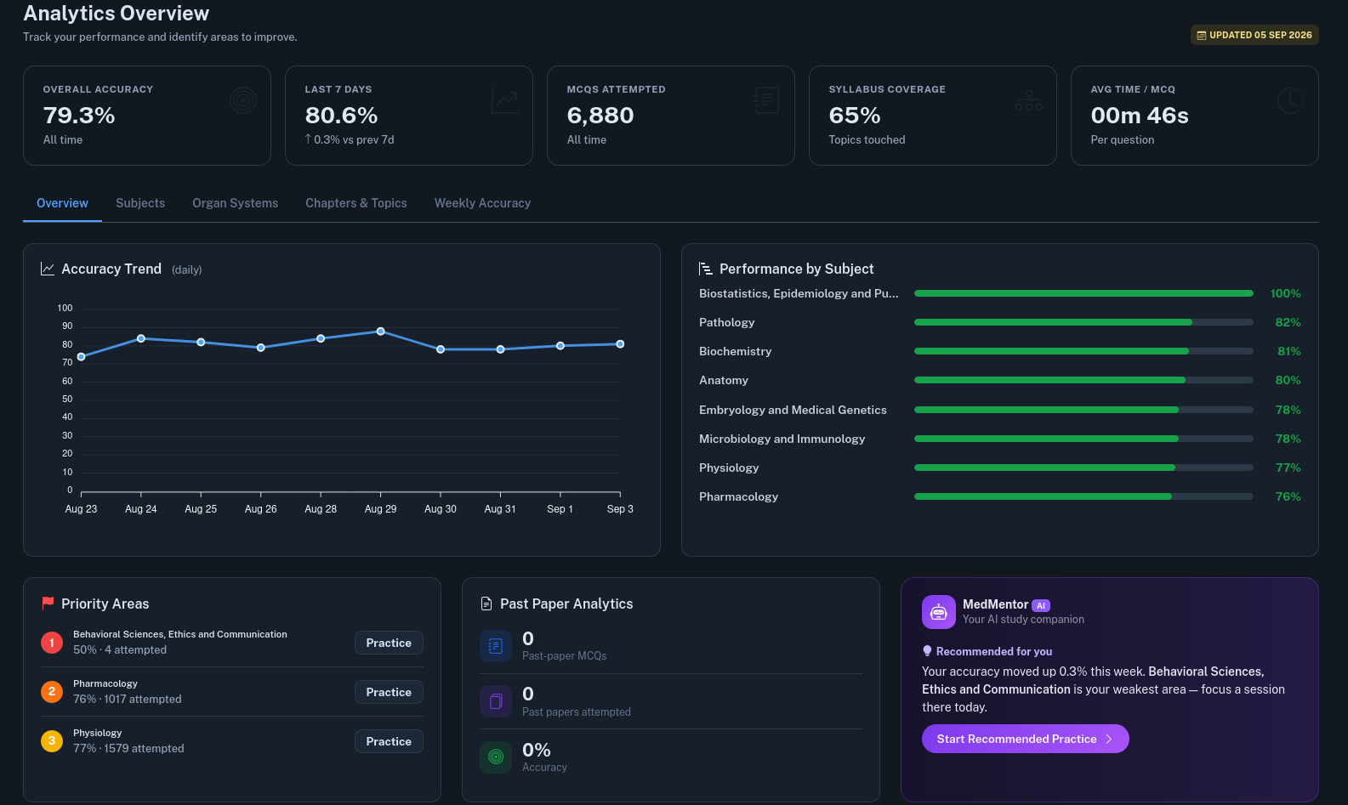Image resolution: width=1348 pixels, height=805 pixels.
Task: Click the hierarchy icon in Syllabus Coverage card
Action: pos(1029,100)
